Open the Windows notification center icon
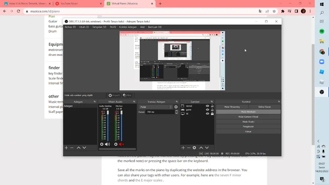Screen dimensions: 329x185 (322, 179)
